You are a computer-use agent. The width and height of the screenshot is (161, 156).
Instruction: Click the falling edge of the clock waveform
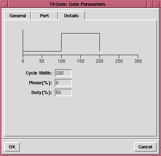(99, 42)
